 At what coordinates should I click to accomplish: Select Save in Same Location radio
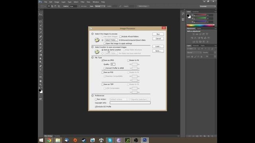pyautogui.click(x=102, y=50)
